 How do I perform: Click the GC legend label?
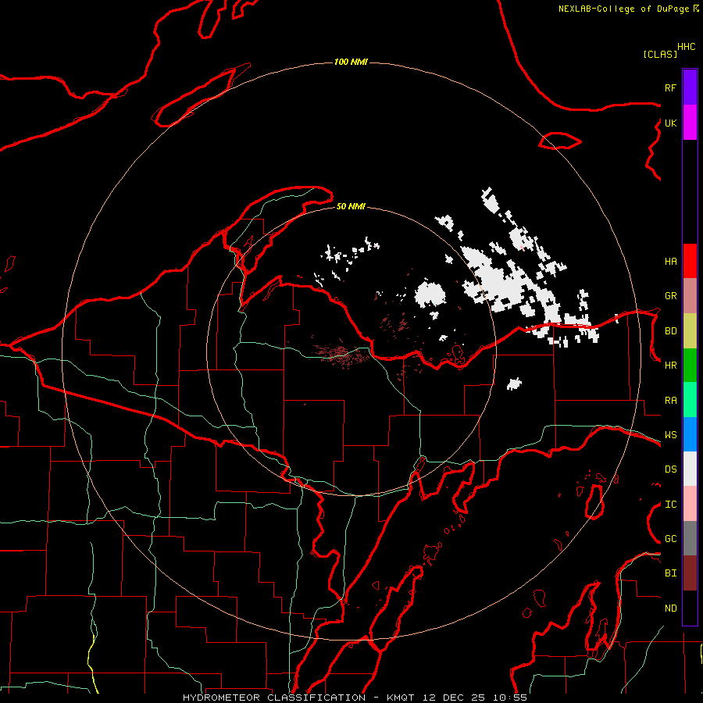point(670,538)
